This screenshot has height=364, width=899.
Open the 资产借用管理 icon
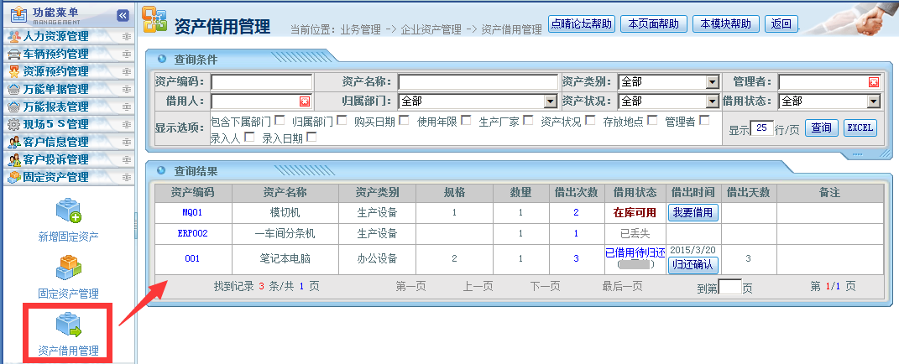point(68,325)
